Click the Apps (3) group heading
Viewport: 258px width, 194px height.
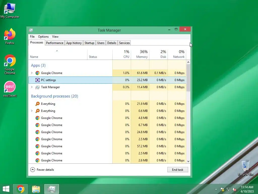[38, 65]
